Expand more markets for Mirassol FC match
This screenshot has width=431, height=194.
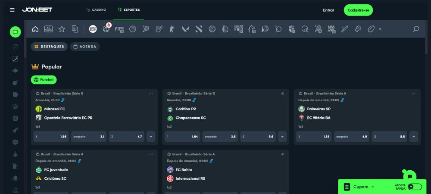coord(151,137)
